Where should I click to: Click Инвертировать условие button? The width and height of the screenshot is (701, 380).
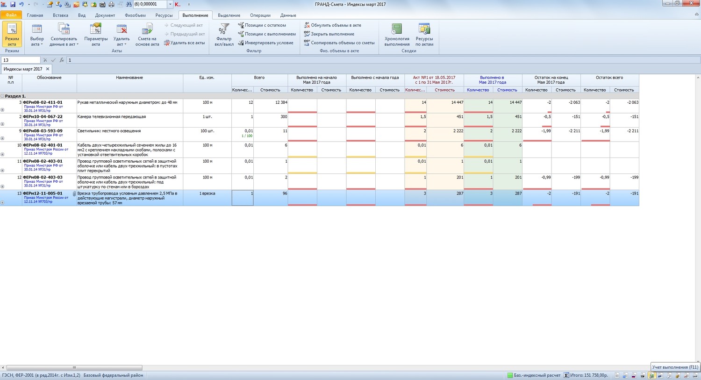269,43
